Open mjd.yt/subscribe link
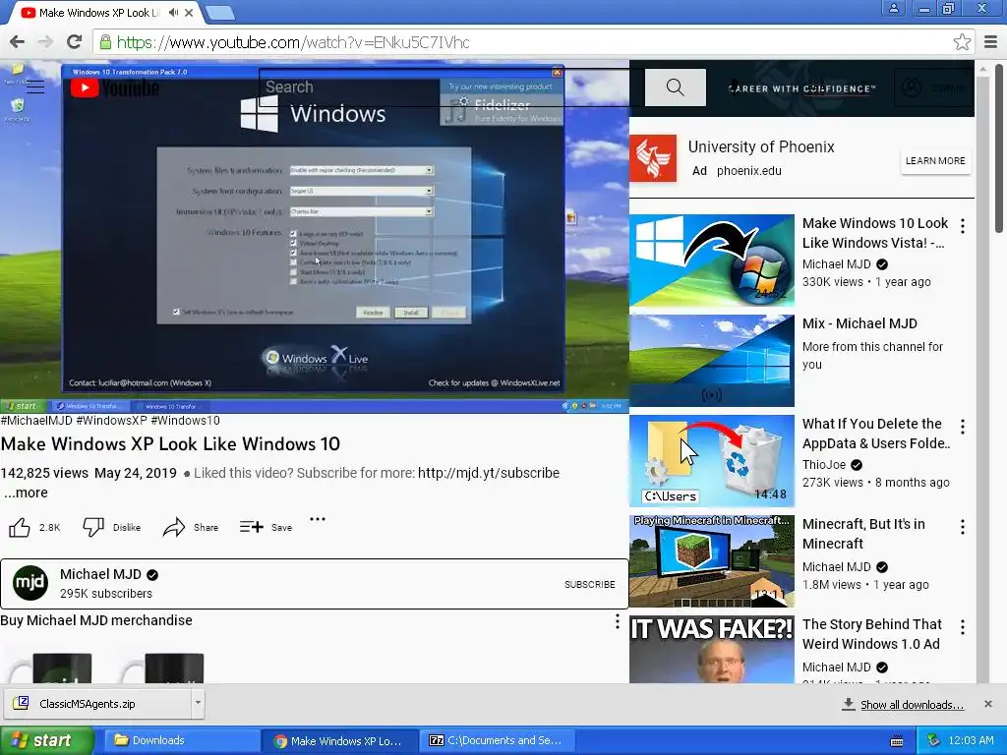Image resolution: width=1007 pixels, height=755 pixels. (x=489, y=473)
